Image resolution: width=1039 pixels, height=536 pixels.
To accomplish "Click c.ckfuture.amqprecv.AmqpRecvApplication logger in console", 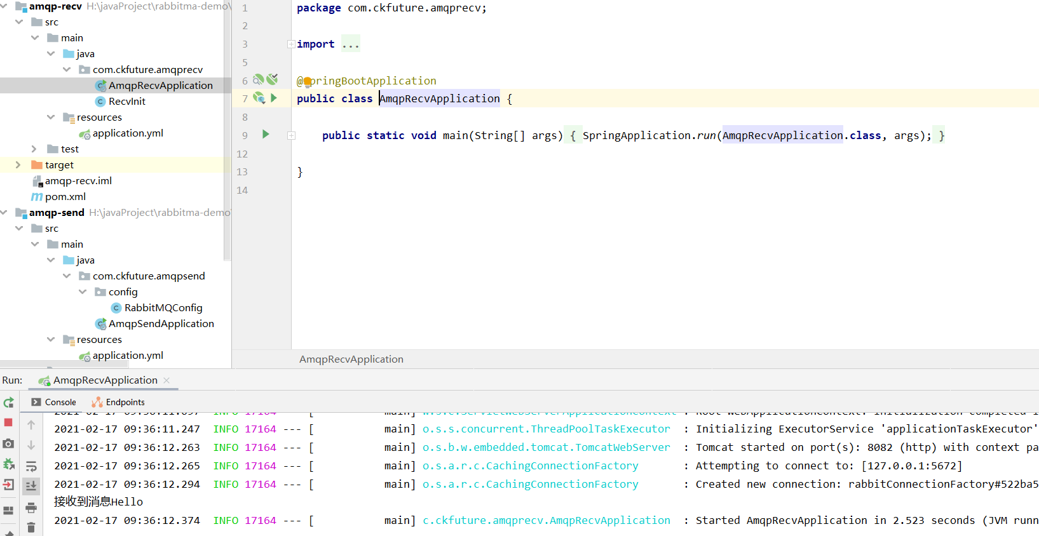I will (546, 520).
